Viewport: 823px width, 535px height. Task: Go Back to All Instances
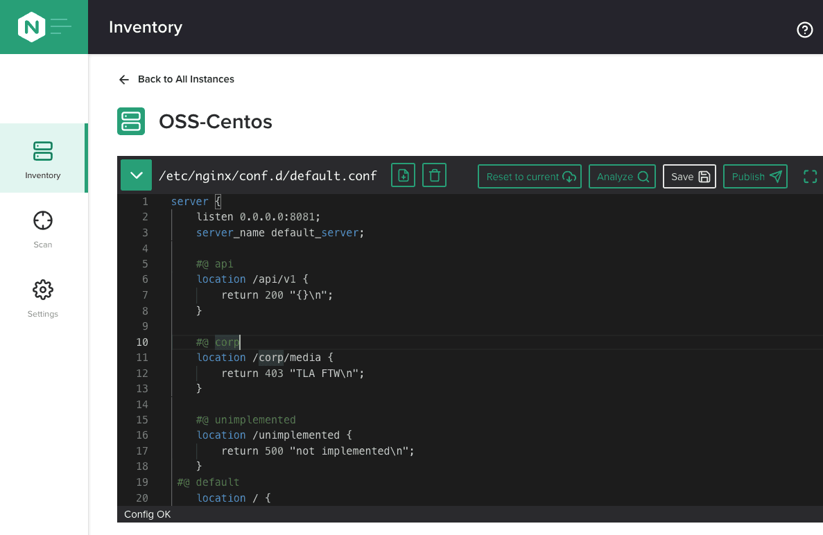point(175,79)
